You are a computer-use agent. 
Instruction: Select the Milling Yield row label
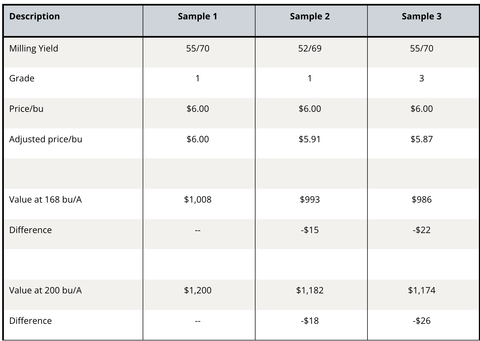pyautogui.click(x=34, y=49)
